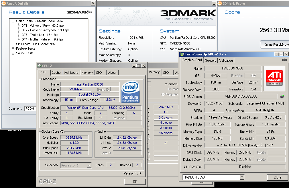
Task: Click the CPU-Z title bar icon
Action: point(39,65)
